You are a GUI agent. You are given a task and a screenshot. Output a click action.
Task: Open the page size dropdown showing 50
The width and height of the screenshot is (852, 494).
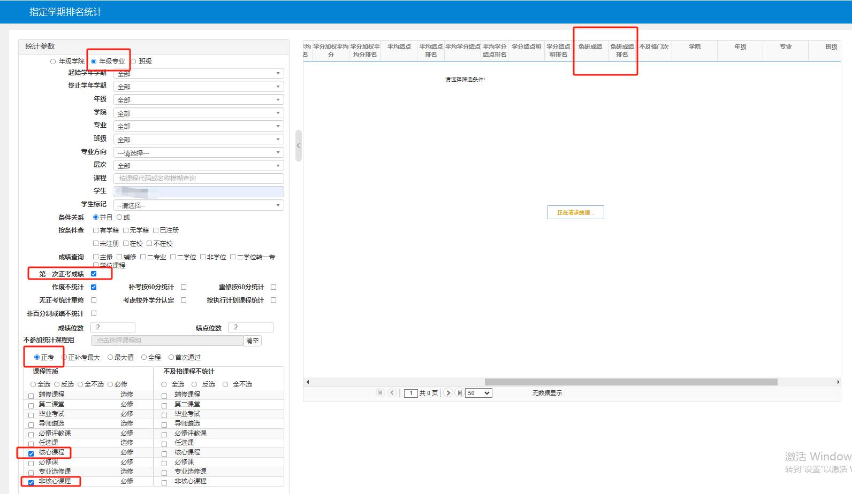[x=478, y=393]
